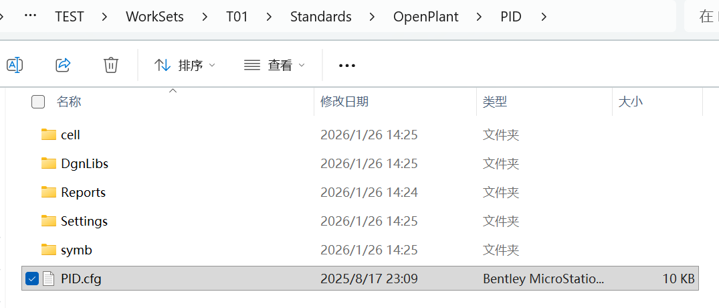Click the DgnLibs folder icon
Viewport: 719px width, 308px height.
48,163
